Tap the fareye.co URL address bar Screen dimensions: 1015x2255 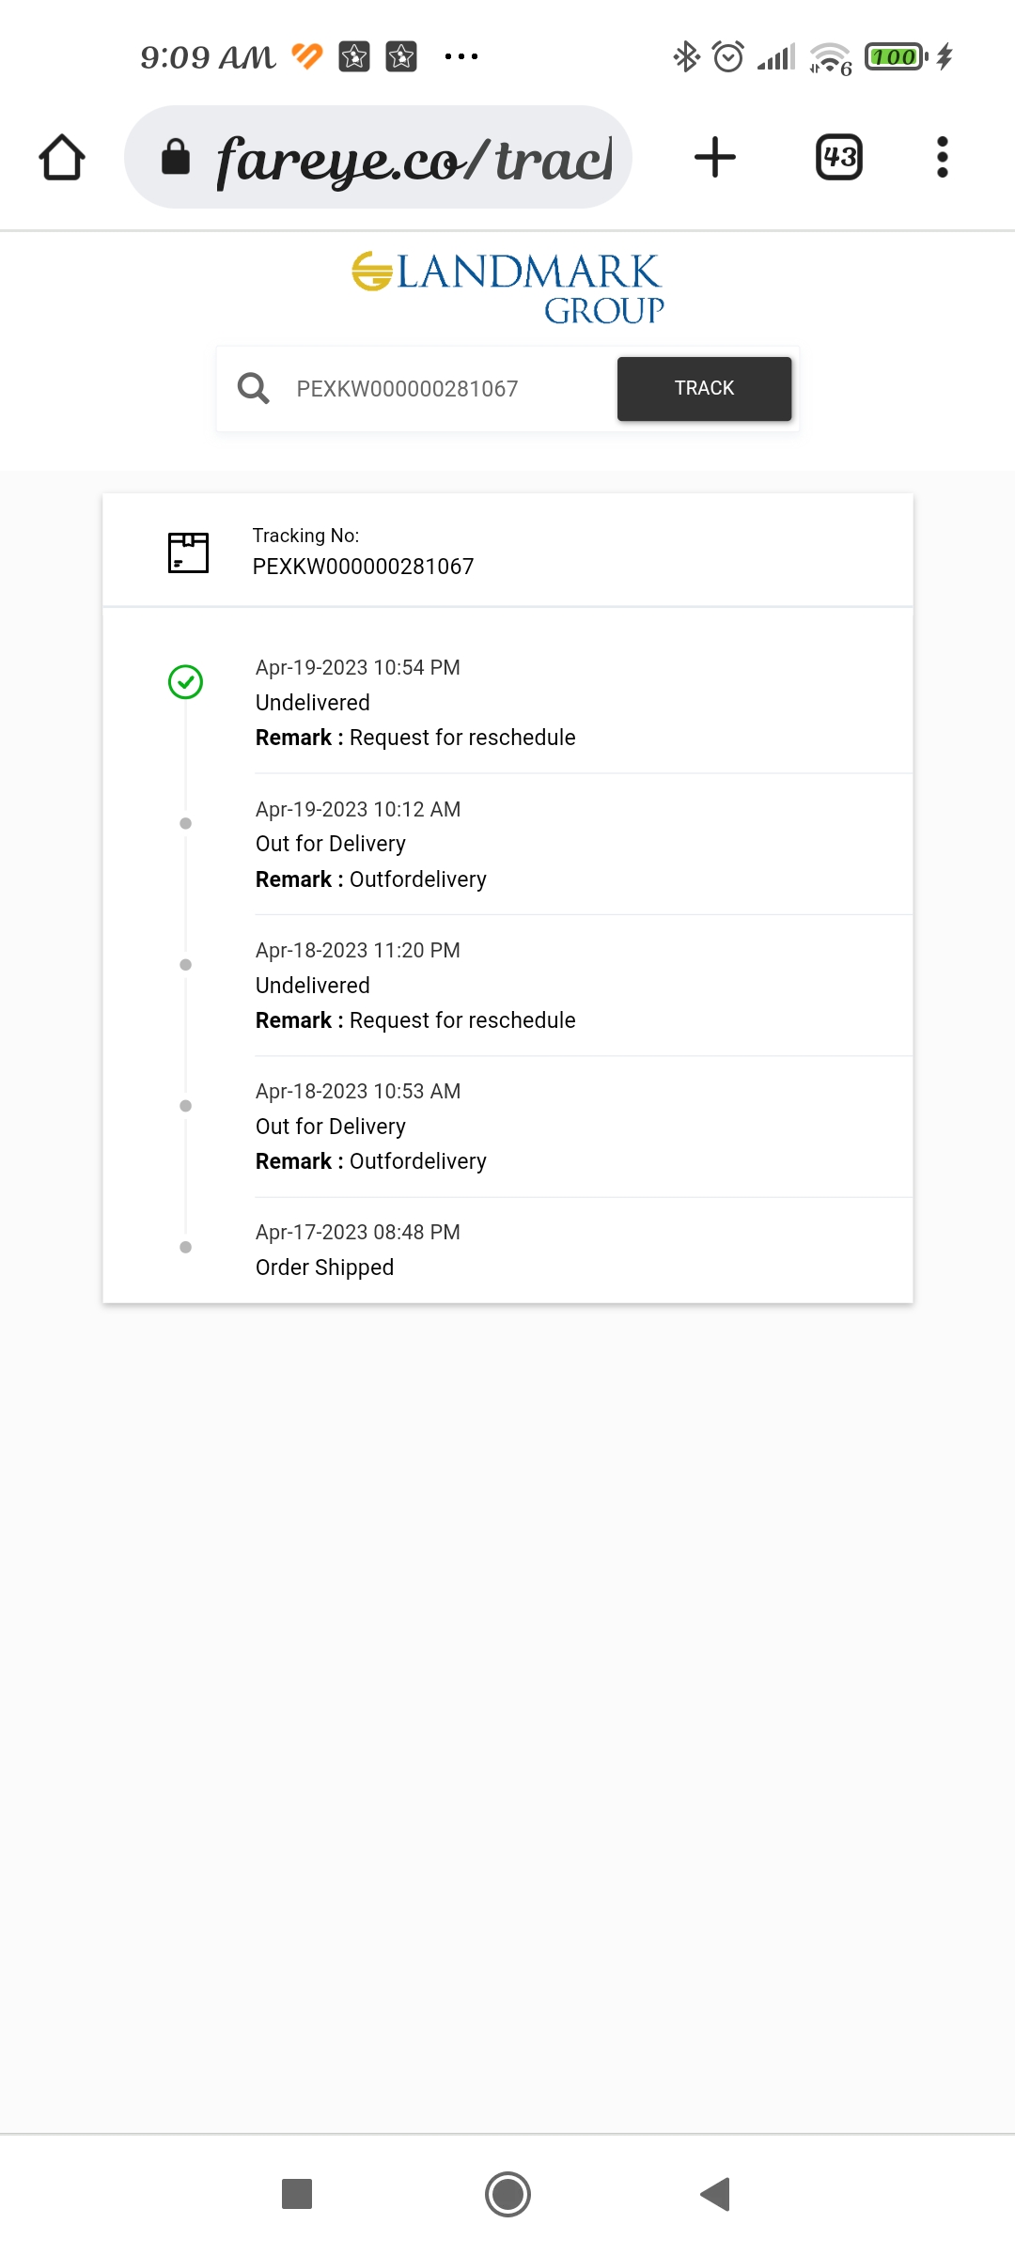pos(414,158)
